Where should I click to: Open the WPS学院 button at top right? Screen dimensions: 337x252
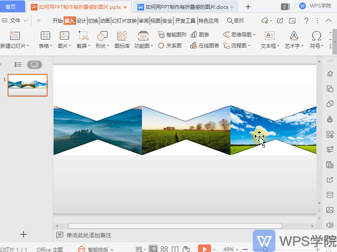coord(315,6)
